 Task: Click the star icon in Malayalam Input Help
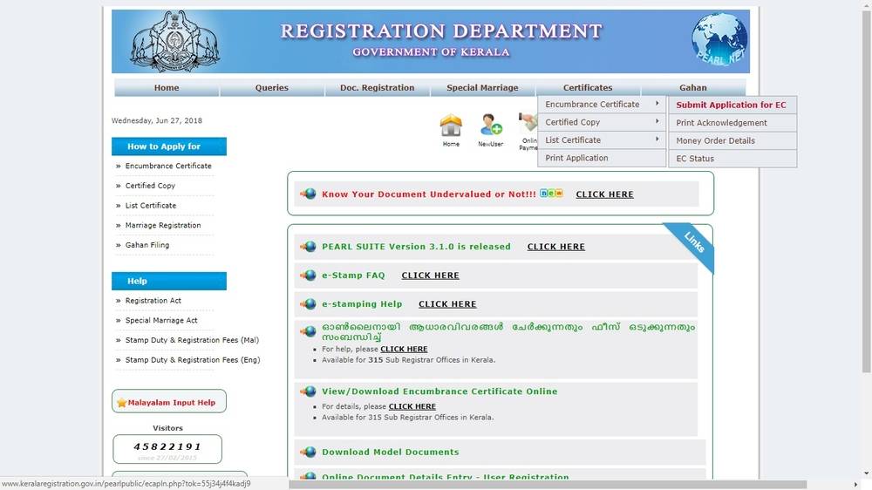[122, 402]
